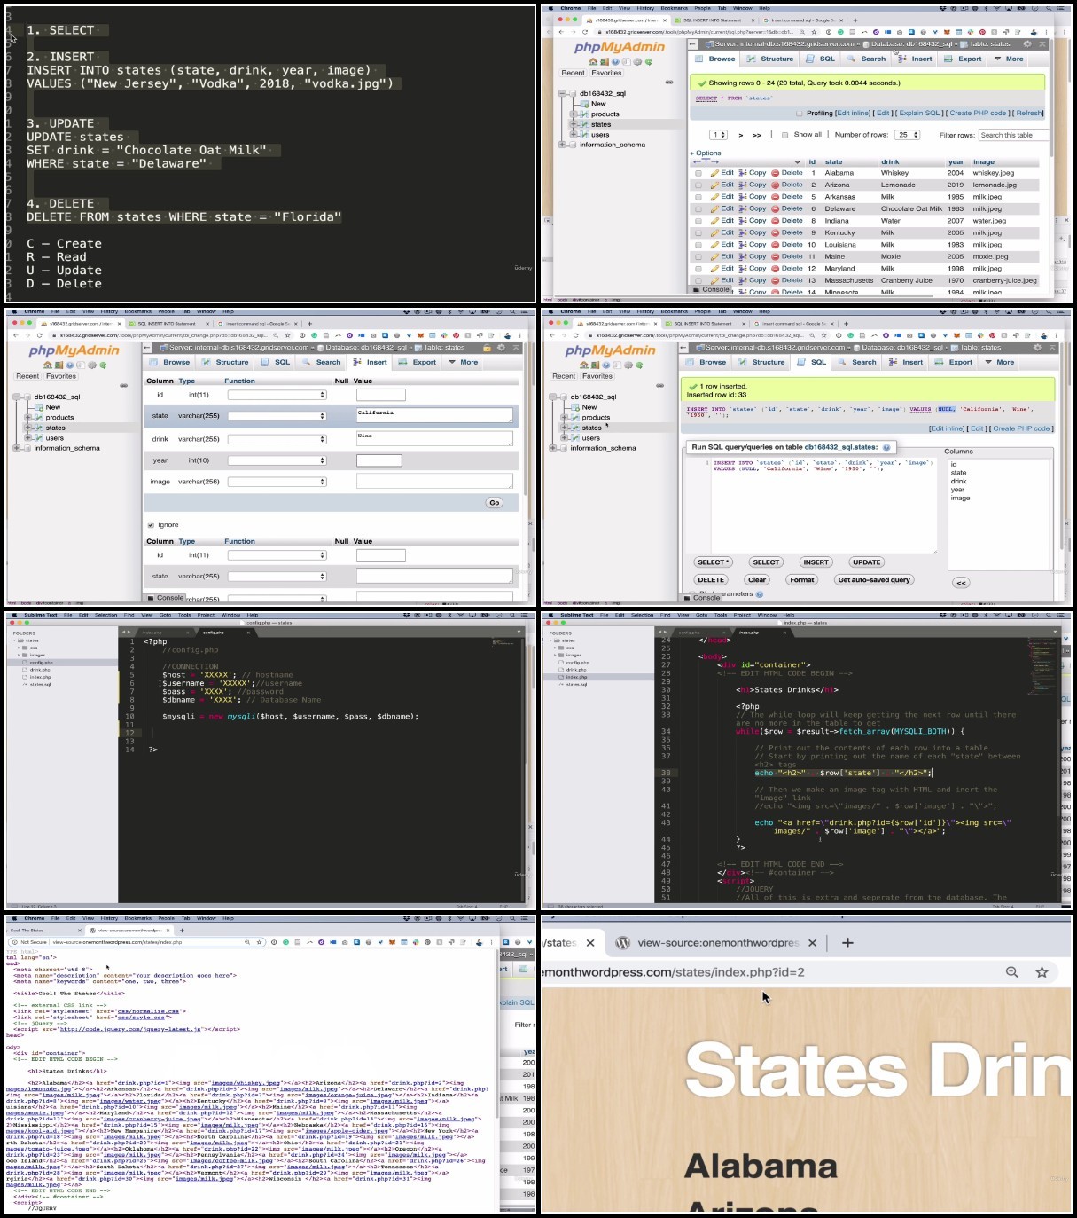Open Function dropdown for image varchar(256) row
Viewport: 1077px width, 1218px height.
[277, 482]
